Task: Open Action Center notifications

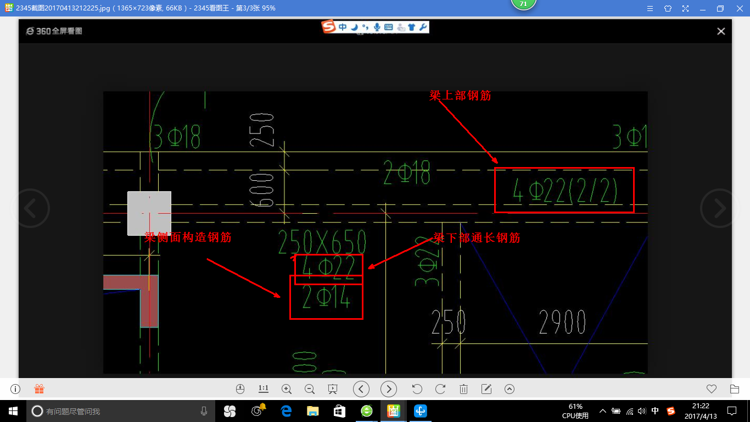Action: (x=732, y=411)
